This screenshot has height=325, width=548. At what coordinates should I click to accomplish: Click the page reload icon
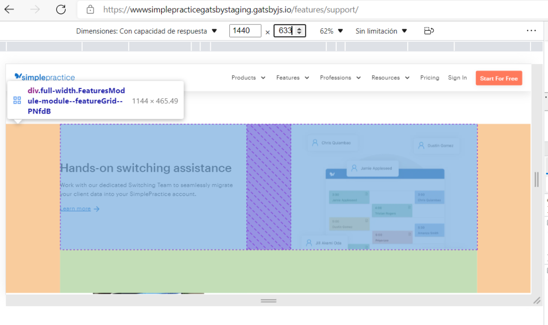click(60, 9)
